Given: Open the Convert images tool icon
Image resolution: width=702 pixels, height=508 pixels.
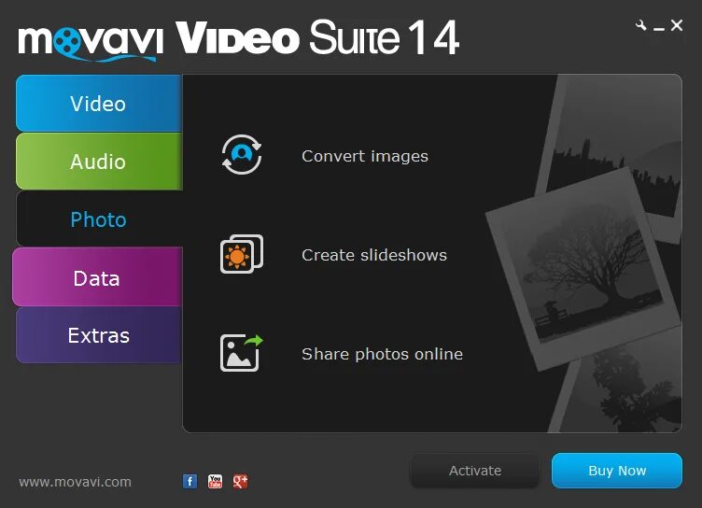Looking at the screenshot, I should tap(242, 155).
